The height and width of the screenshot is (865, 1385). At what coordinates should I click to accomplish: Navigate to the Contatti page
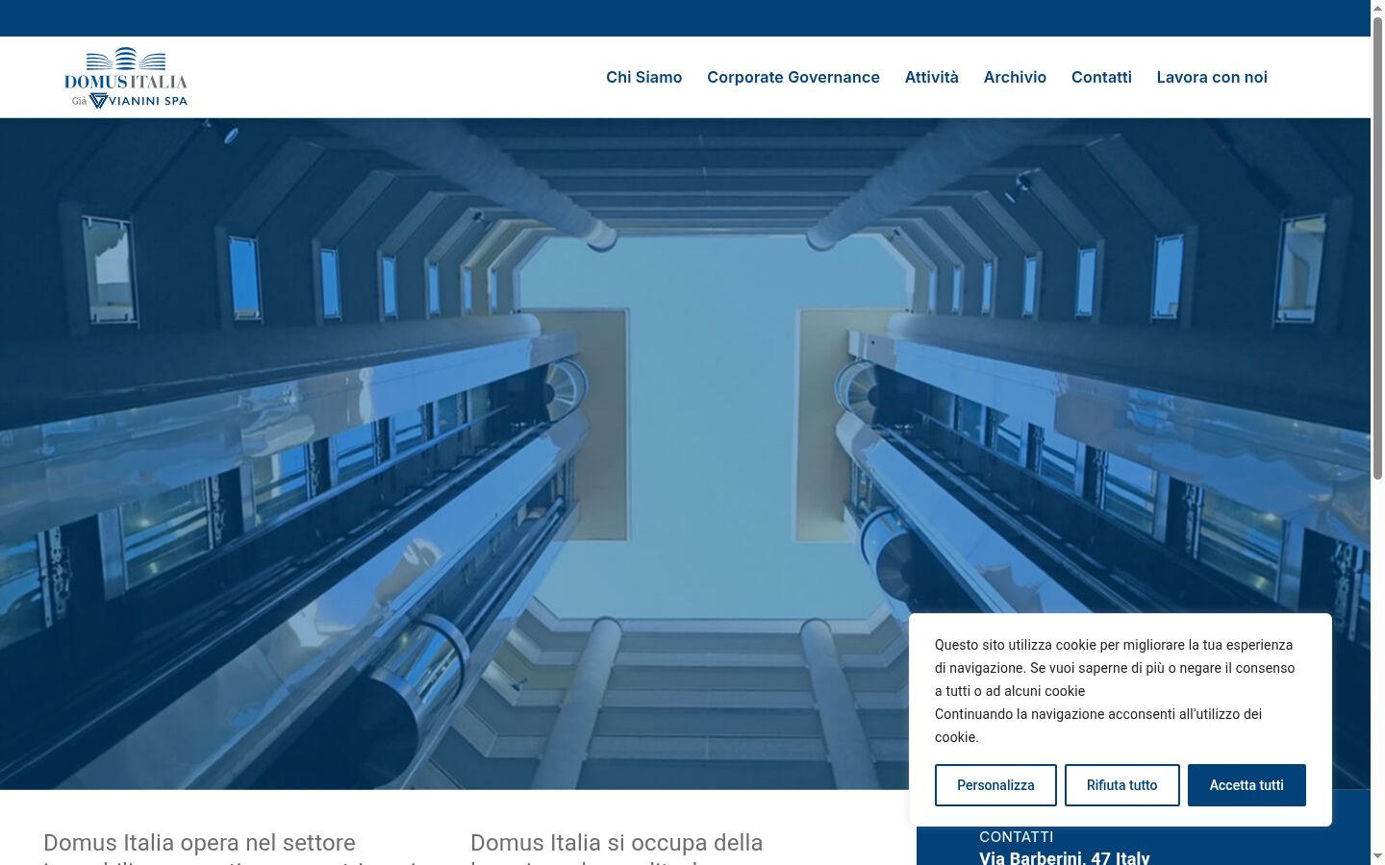pyautogui.click(x=1101, y=77)
